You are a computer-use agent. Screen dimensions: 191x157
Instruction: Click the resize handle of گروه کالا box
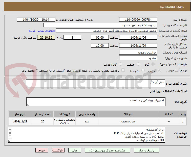coord(28,105)
